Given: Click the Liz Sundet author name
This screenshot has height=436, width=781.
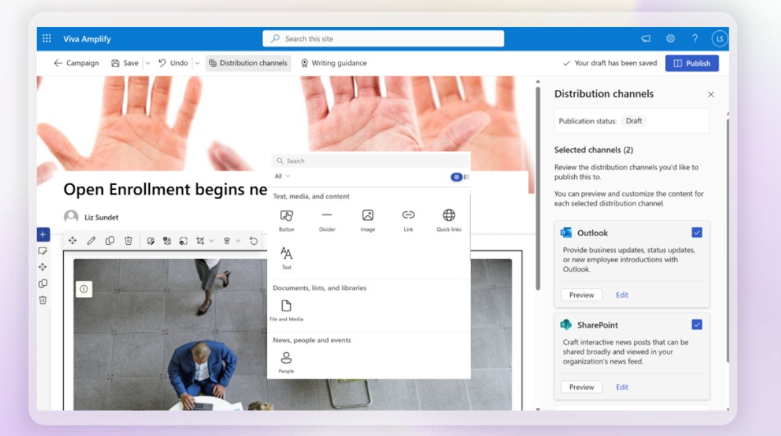Looking at the screenshot, I should pyautogui.click(x=101, y=217).
